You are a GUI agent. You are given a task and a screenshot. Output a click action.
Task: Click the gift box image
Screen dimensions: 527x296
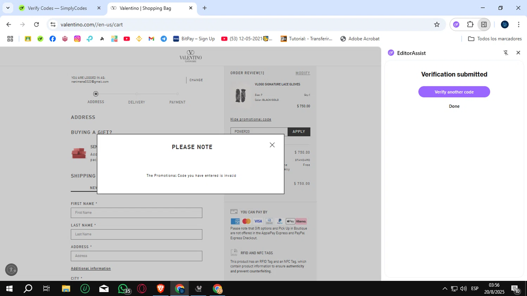[79, 153]
